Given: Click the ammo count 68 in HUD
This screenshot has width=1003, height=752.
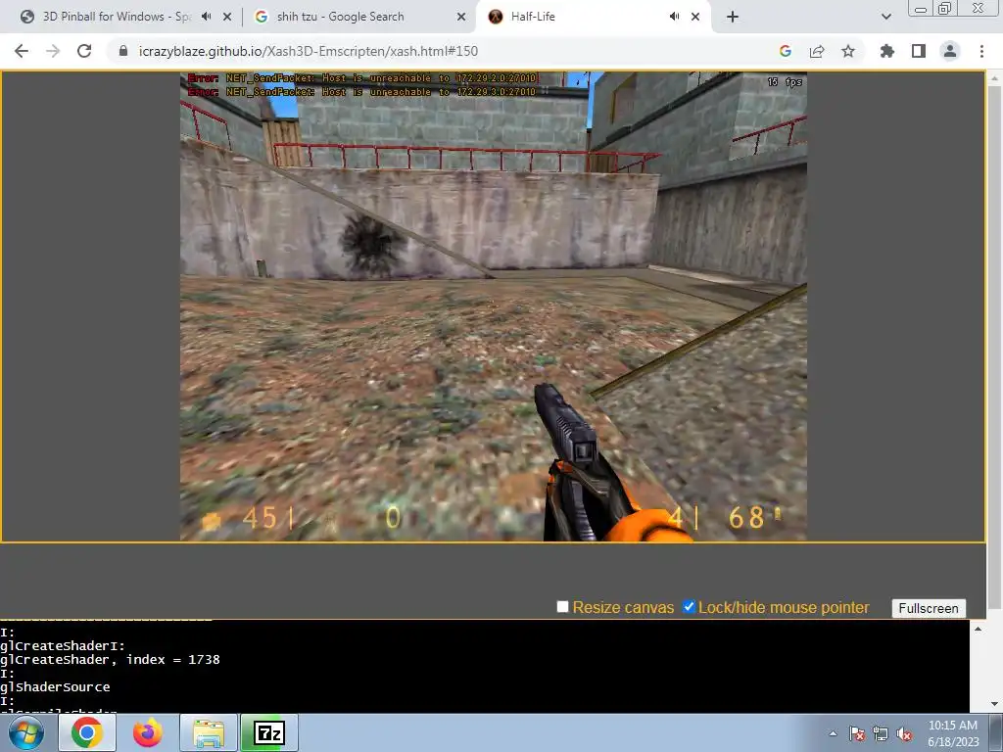Looking at the screenshot, I should click(746, 517).
